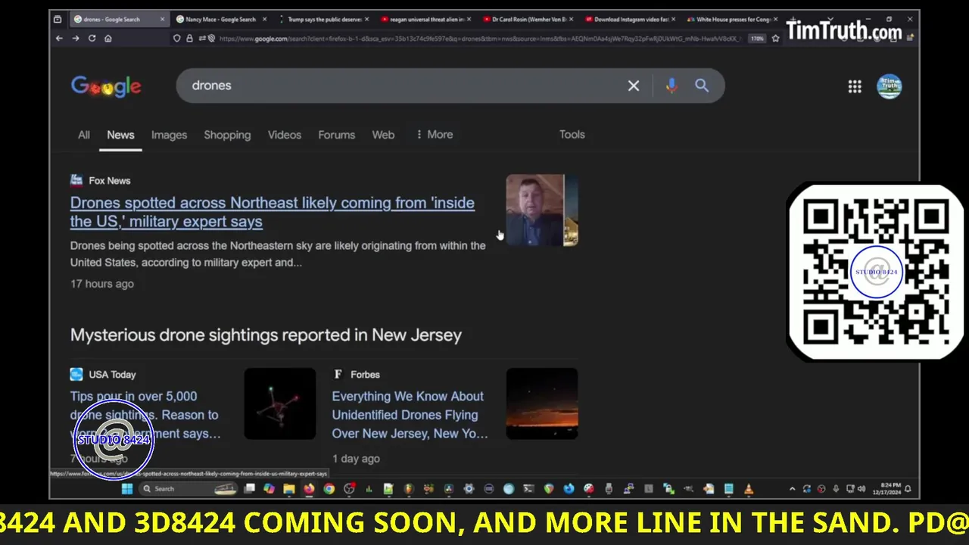Image resolution: width=969 pixels, height=545 pixels.
Task: Switch to 'White House presses for Congress' tab
Action: [x=733, y=19]
